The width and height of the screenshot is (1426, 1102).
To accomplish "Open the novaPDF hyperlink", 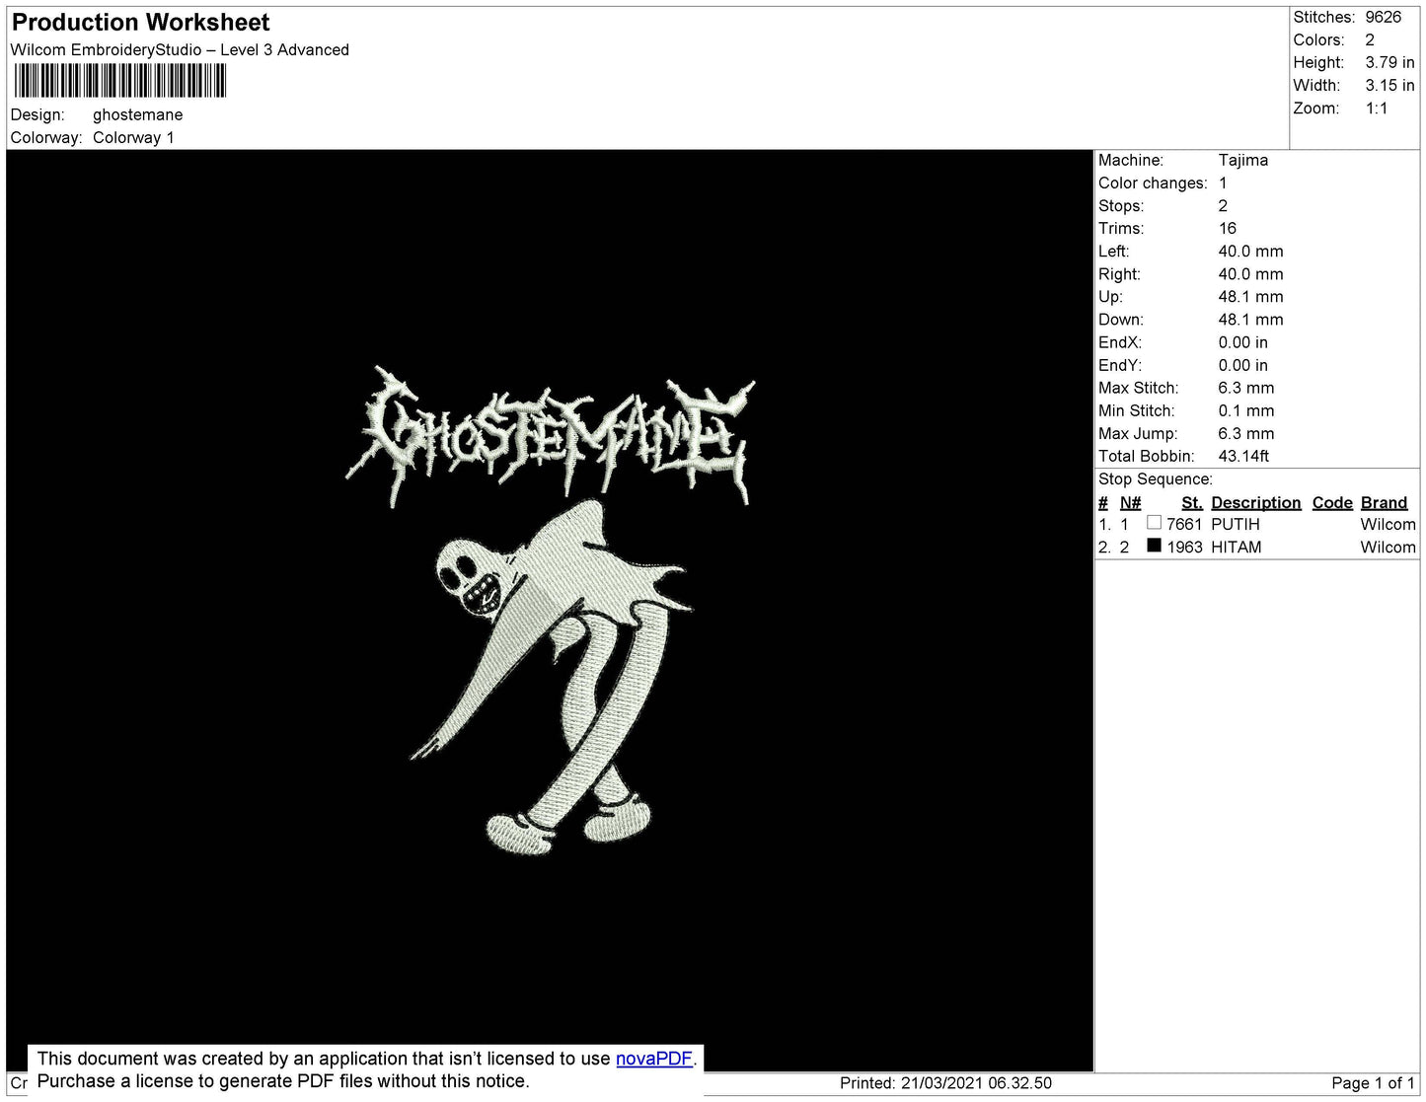I will (654, 1059).
